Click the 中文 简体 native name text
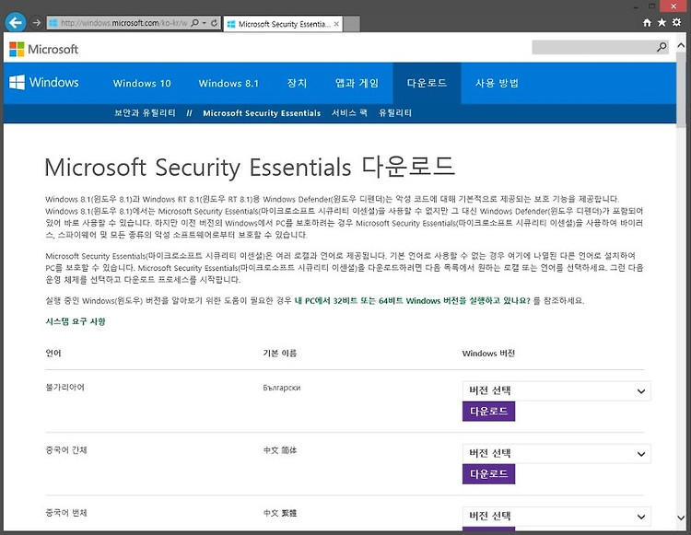Viewport: 691px width, 535px height. (280, 450)
